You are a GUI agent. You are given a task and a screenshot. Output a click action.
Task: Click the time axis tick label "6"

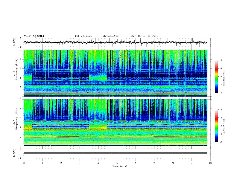point(136,163)
